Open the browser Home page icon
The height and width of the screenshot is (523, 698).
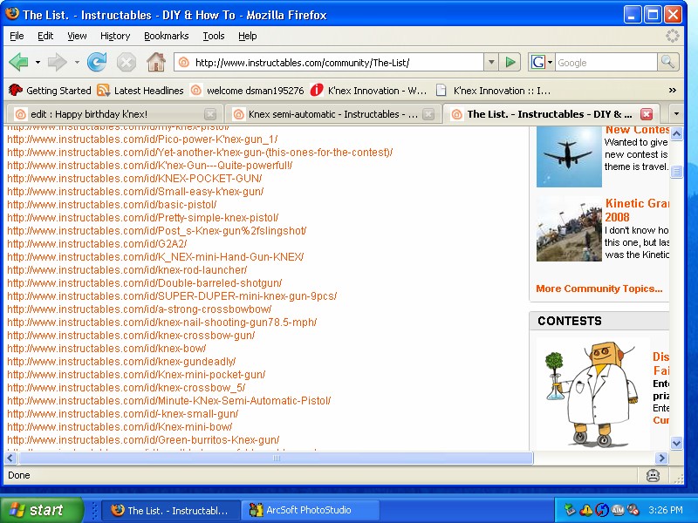pos(156,62)
